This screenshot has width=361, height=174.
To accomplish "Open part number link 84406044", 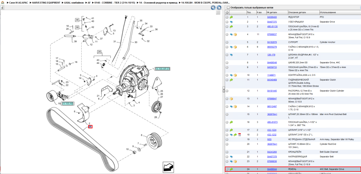I will [x=272, y=169].
